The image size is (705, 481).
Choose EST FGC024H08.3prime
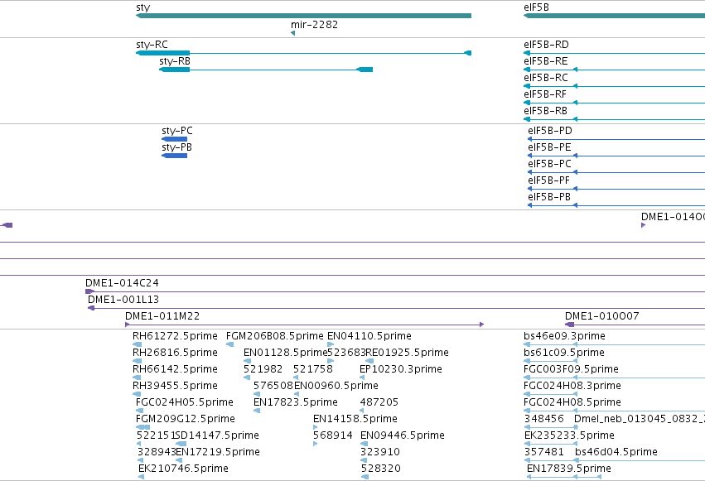pyautogui.click(x=572, y=386)
